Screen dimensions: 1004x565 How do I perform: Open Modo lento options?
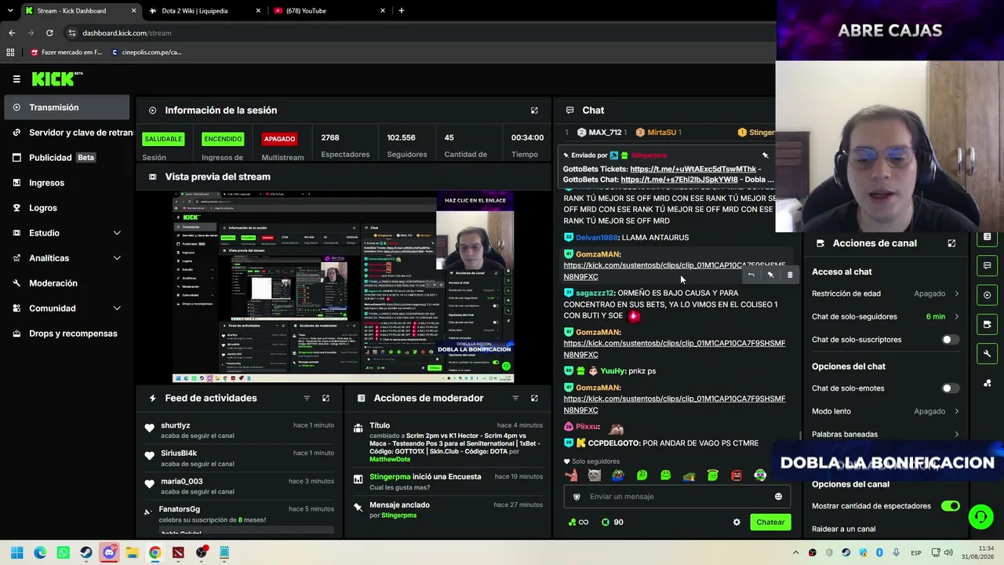pos(886,411)
